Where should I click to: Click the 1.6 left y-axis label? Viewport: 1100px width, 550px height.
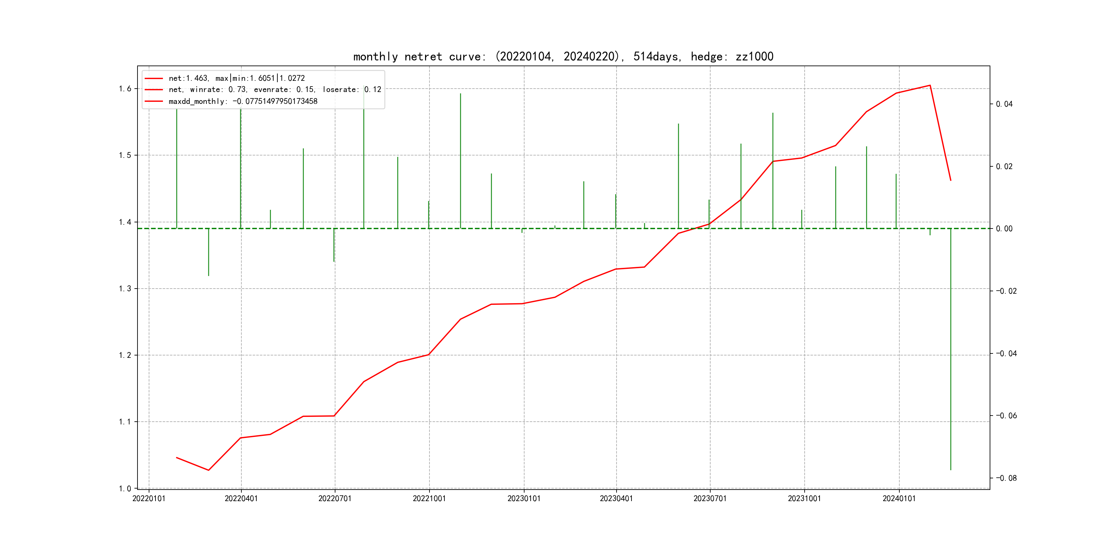pos(125,89)
